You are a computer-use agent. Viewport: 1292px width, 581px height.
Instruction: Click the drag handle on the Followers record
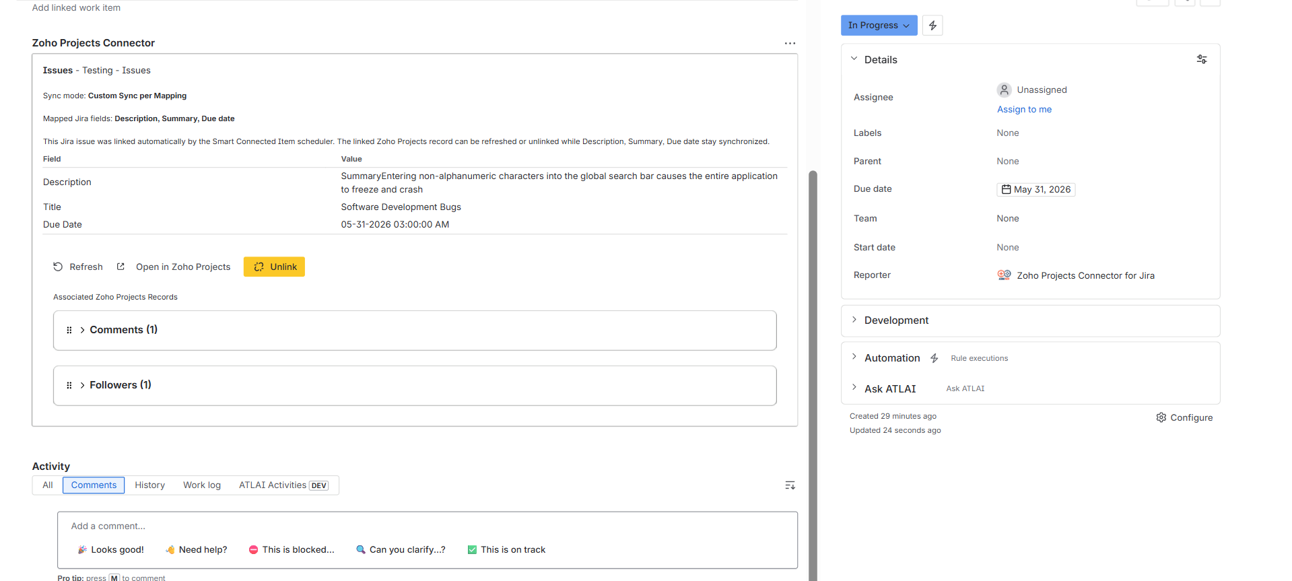point(69,385)
